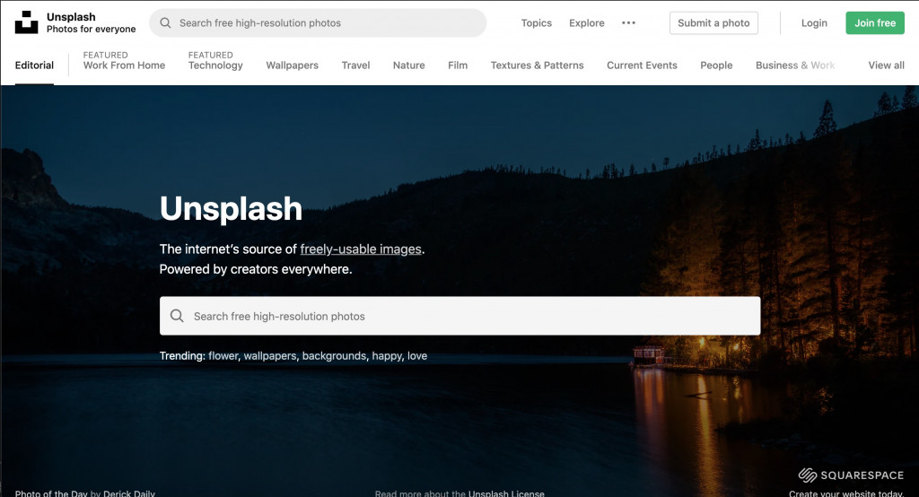Open featured Work From Home topic
919x497 pixels.
click(124, 60)
